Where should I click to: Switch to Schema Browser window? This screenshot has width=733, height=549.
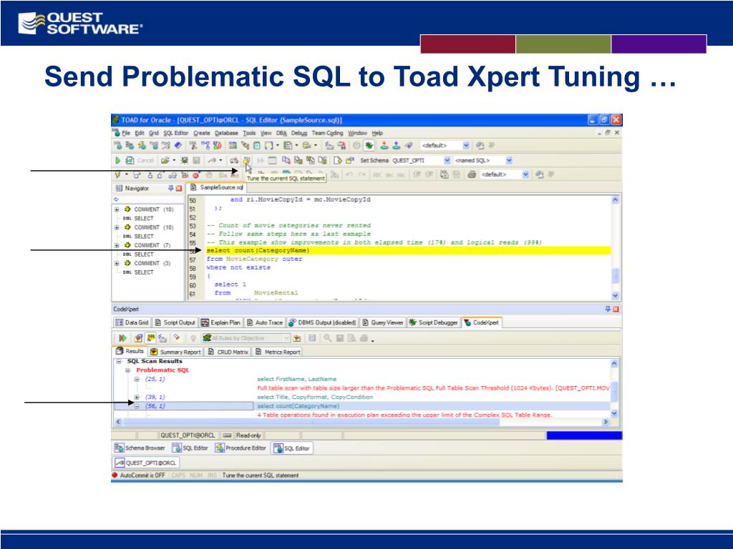[140, 448]
